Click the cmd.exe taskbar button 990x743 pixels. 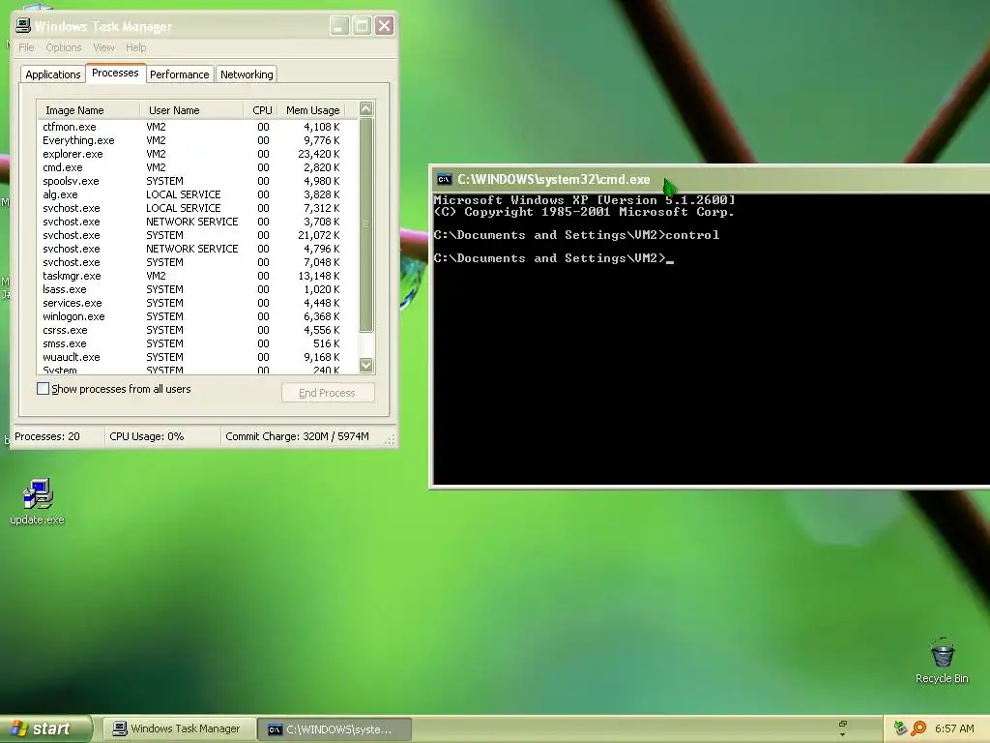[x=335, y=729]
